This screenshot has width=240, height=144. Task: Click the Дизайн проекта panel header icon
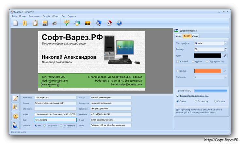[x=176, y=31]
